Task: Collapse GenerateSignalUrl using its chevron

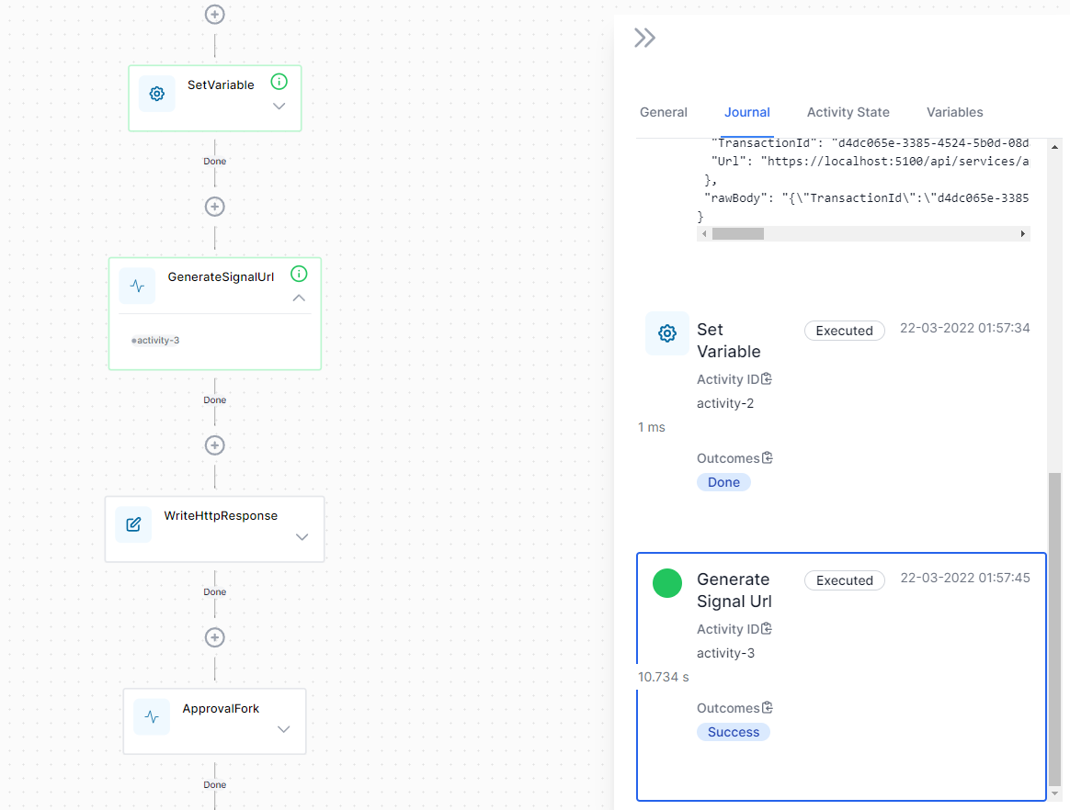Action: pos(299,298)
